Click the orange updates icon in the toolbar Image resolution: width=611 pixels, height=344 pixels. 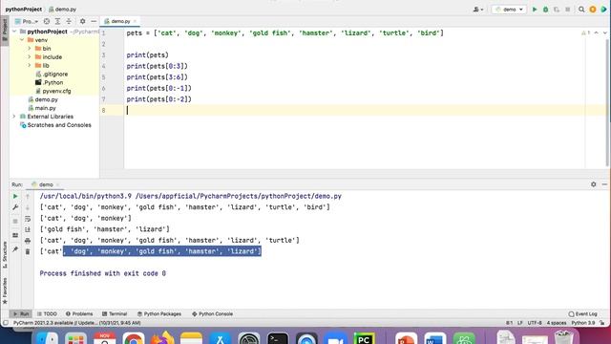[x=593, y=10]
